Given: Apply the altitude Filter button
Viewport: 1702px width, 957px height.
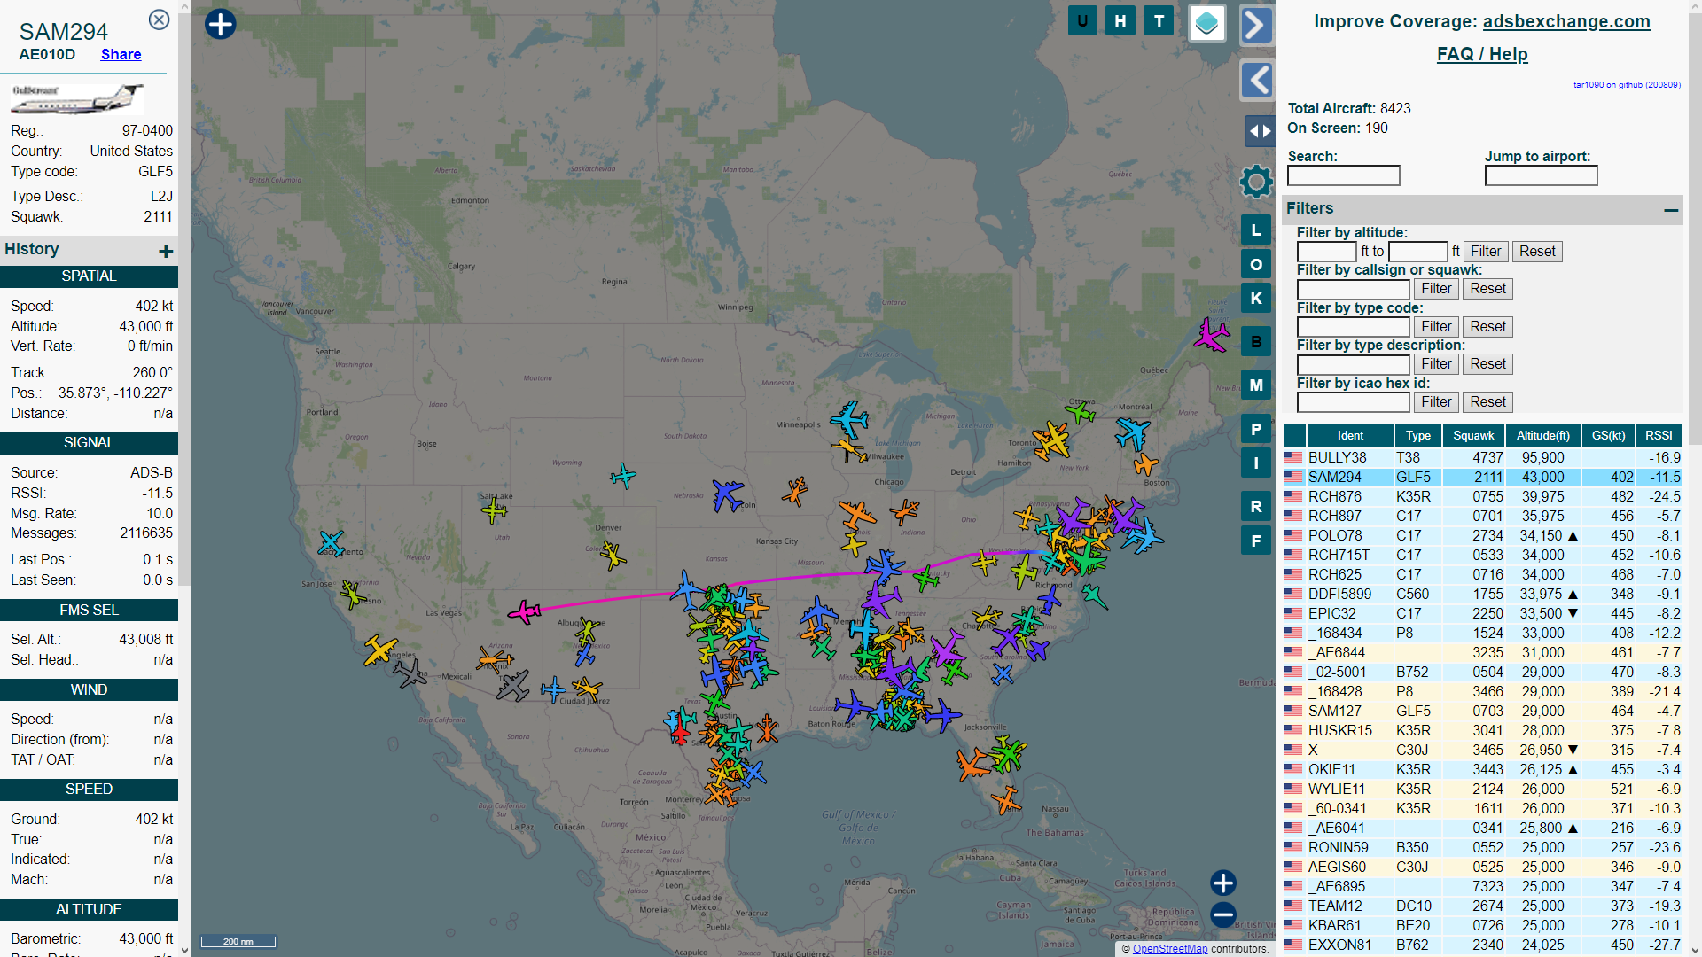Looking at the screenshot, I should [x=1486, y=252].
